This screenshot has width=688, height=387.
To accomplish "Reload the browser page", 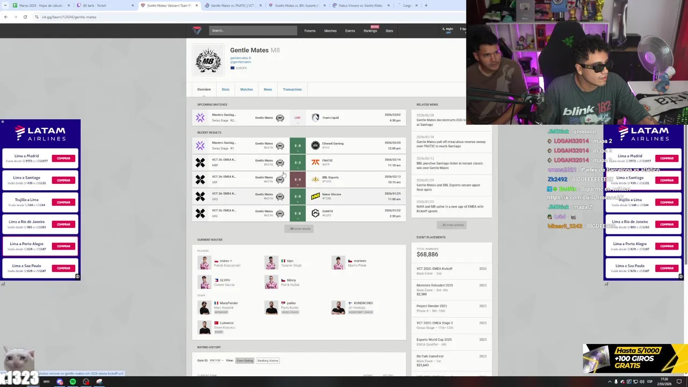I will coord(25,17).
